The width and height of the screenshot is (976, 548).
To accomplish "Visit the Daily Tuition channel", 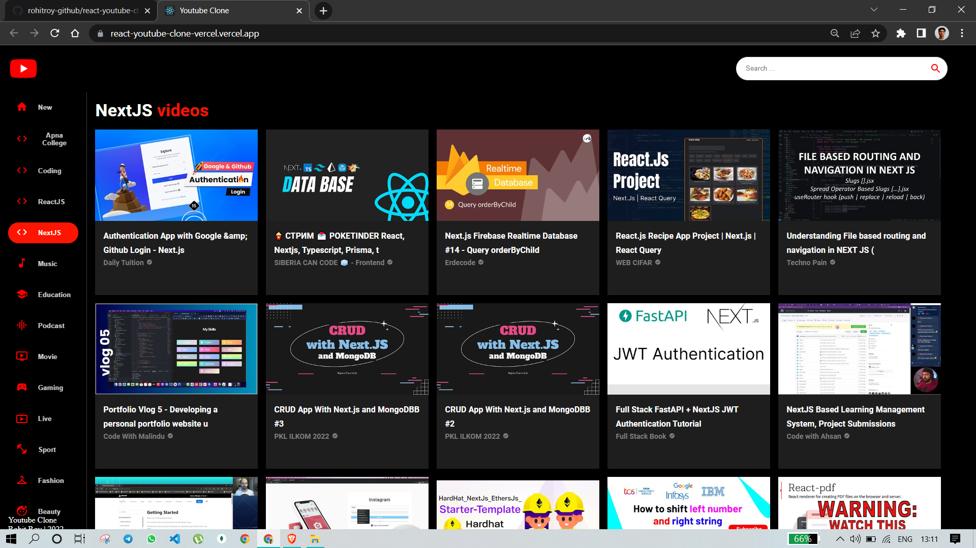I will [x=124, y=263].
